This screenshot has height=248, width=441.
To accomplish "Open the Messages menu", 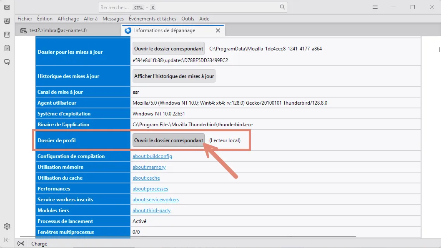I will pyautogui.click(x=113, y=19).
